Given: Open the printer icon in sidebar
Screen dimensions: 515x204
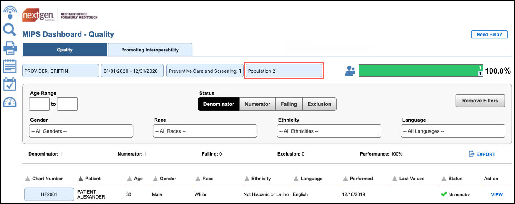Looking at the screenshot, I should tap(9, 48).
